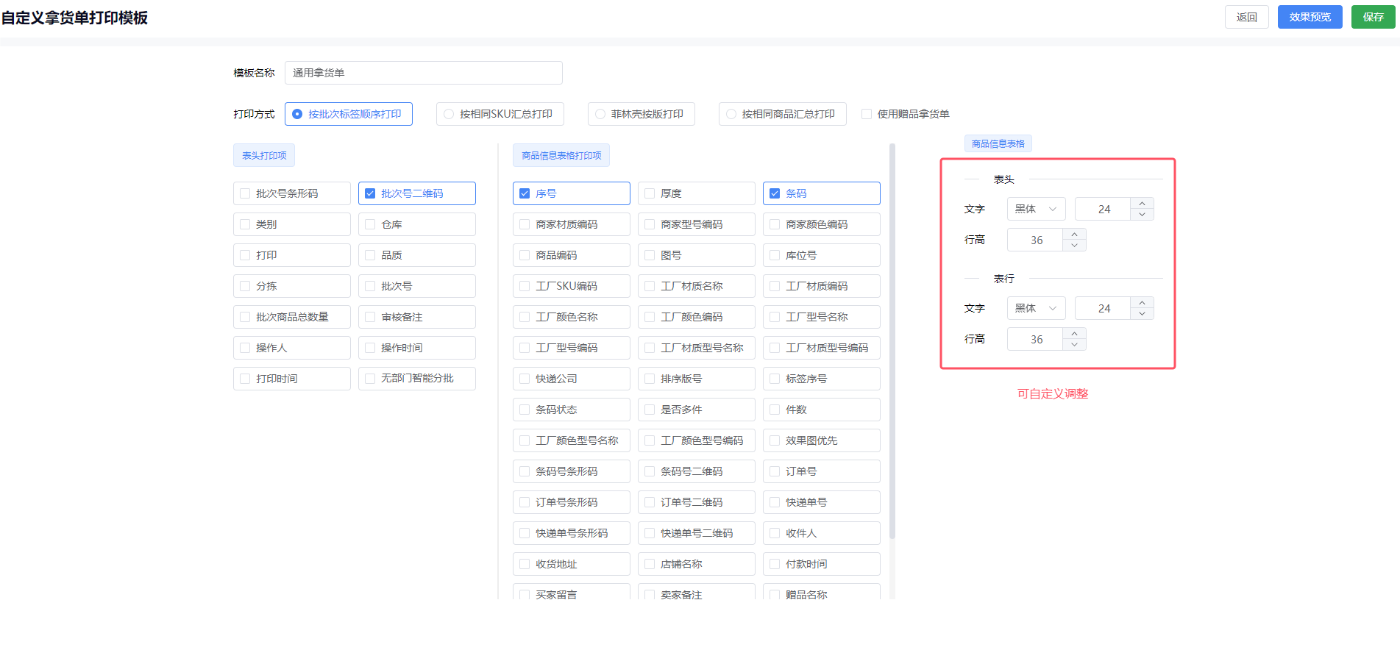The width and height of the screenshot is (1400, 650).
Task: Open the 表头 font dropdown showing 黑体
Action: point(1035,209)
